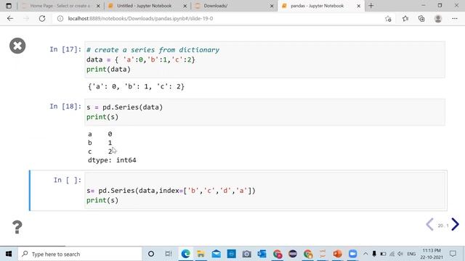Open network settings in system tray
This screenshot has width=465, height=261.
tap(392, 254)
